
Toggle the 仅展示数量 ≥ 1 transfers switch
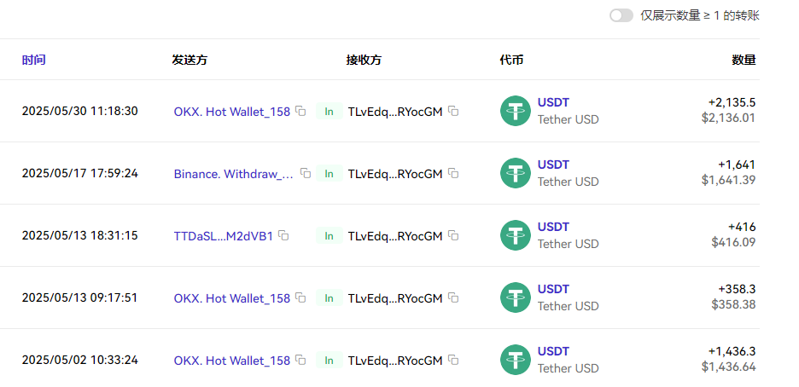[621, 15]
